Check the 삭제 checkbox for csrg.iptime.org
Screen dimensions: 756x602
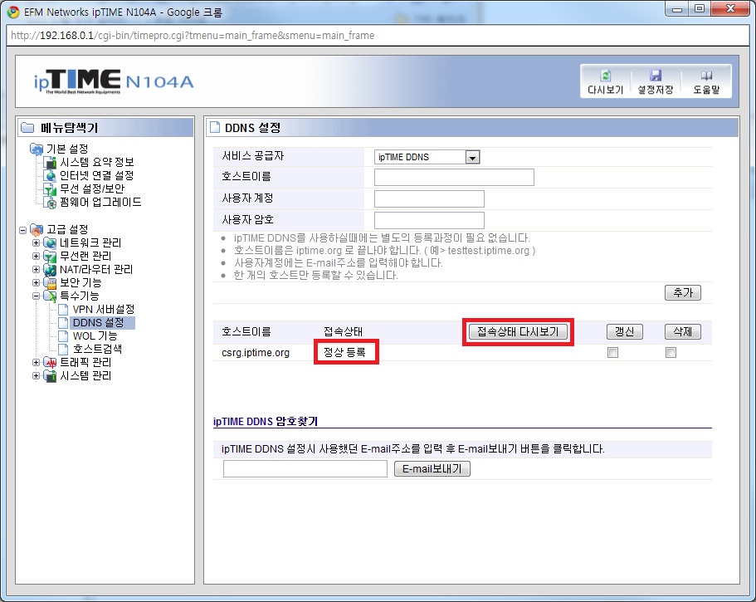pos(671,353)
